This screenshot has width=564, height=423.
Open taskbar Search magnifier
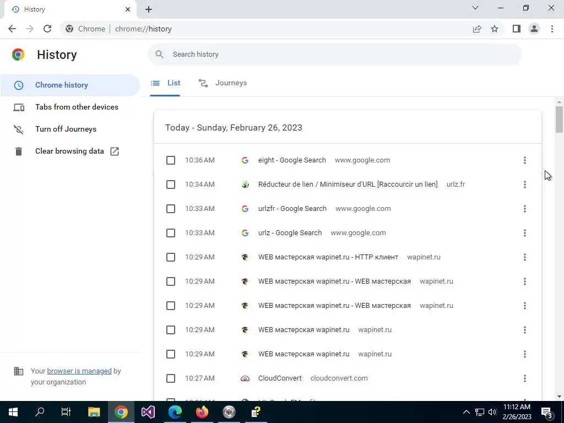[x=40, y=412]
